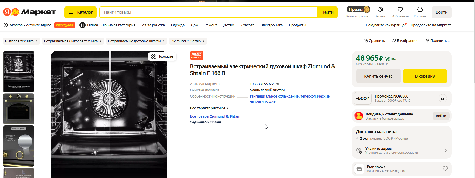Select the oven front view thumbnail

[x=19, y=109]
